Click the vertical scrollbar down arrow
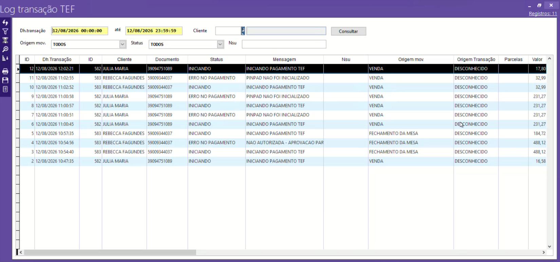This screenshot has height=262, width=560. (x=549, y=247)
